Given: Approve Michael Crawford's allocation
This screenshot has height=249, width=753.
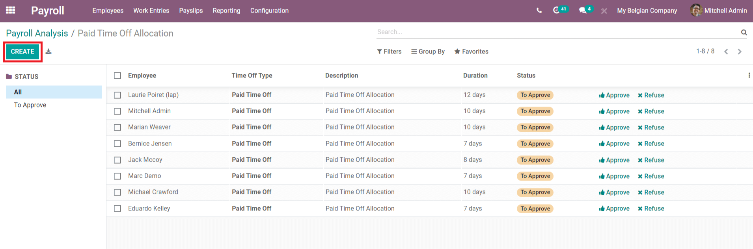Looking at the screenshot, I should pyautogui.click(x=614, y=192).
